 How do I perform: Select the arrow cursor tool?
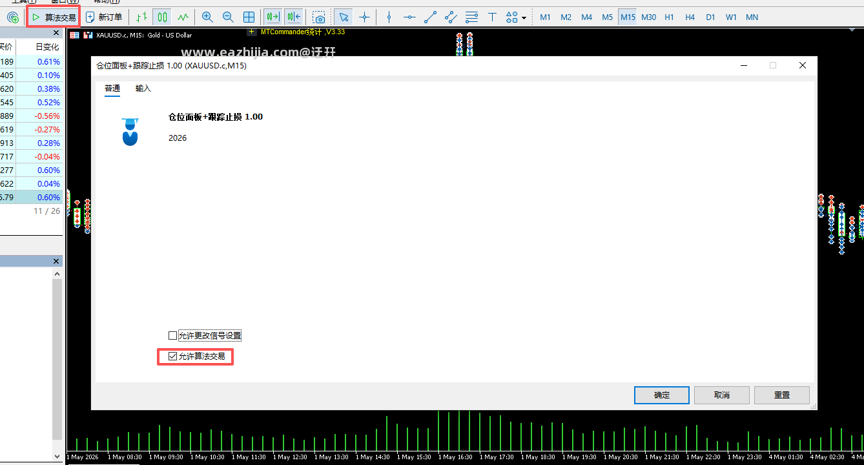[x=344, y=17]
